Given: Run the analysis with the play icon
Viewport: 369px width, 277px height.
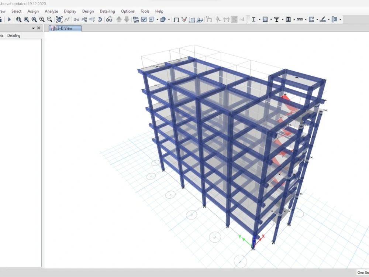Looking at the screenshot, I should tap(10, 19).
